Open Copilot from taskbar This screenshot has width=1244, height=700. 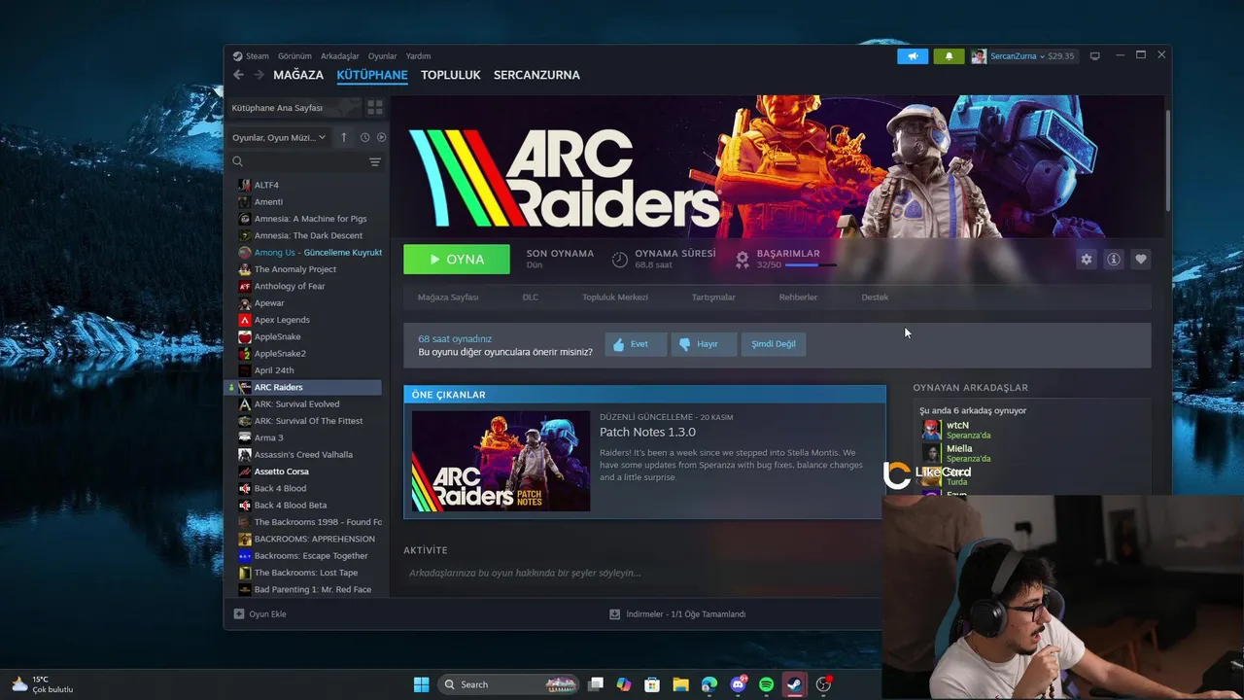pyautogui.click(x=624, y=684)
